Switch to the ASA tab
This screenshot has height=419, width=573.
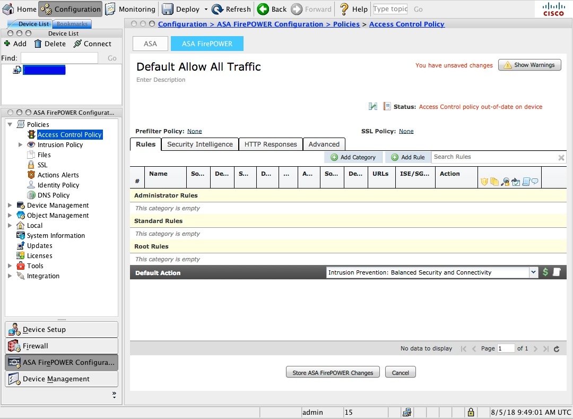click(x=150, y=44)
